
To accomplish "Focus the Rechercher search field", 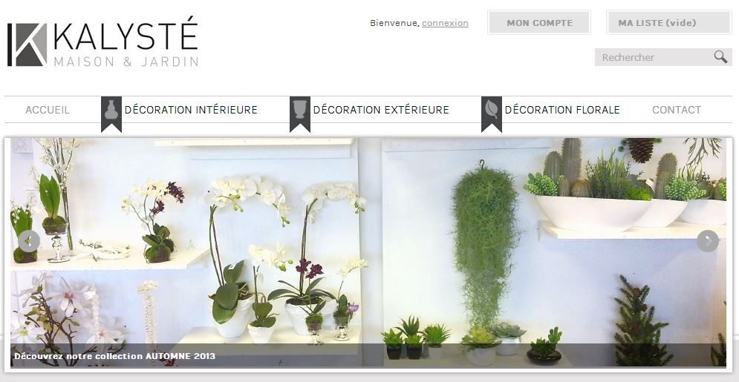I will tap(654, 57).
